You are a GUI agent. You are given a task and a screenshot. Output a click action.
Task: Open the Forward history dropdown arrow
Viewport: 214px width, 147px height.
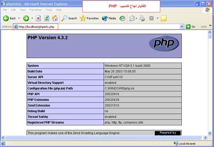pyautogui.click(x=32, y=18)
